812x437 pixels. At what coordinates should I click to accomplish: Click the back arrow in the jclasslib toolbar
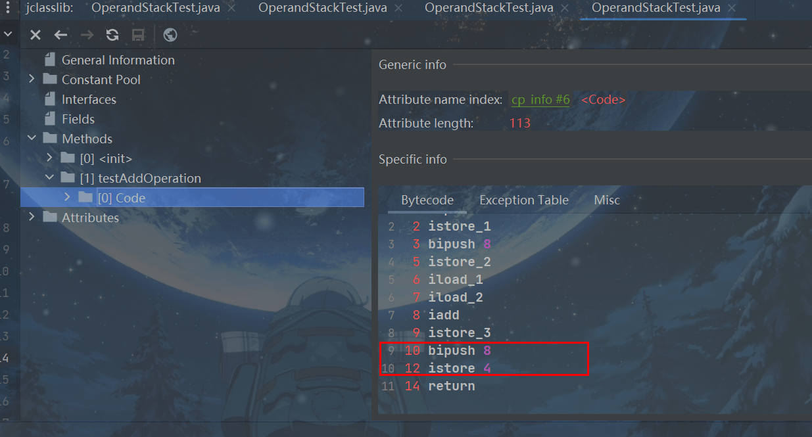60,35
